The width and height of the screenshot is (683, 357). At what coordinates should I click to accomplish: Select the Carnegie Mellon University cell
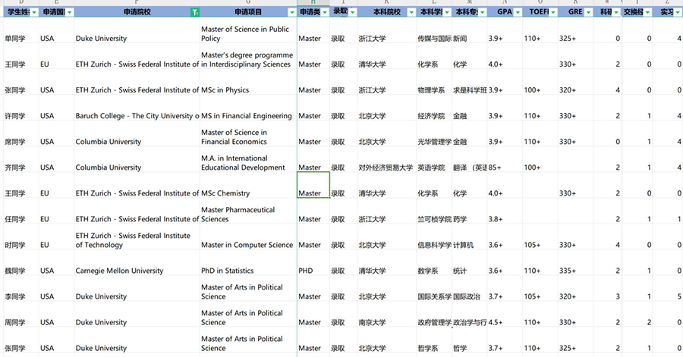point(119,271)
